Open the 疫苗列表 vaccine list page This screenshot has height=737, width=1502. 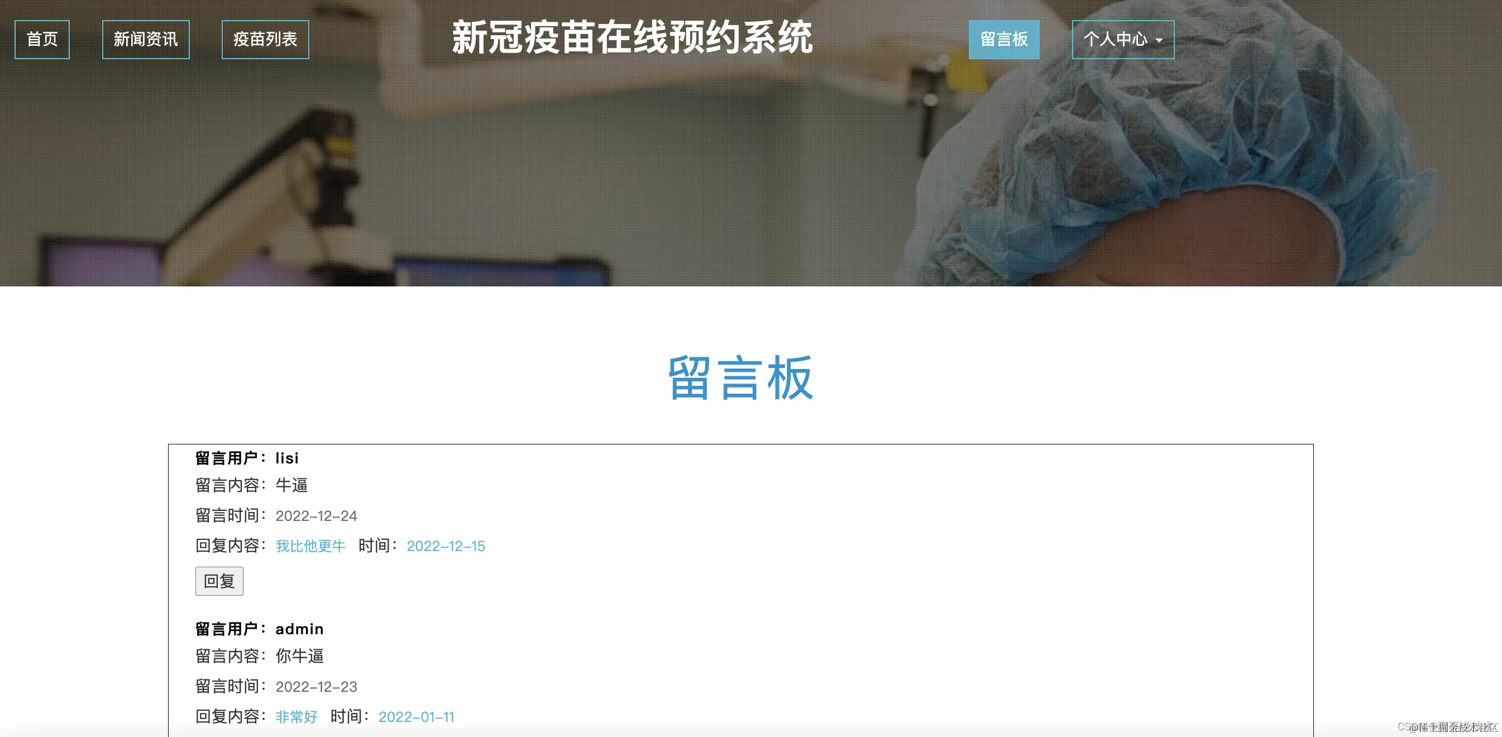pos(265,40)
